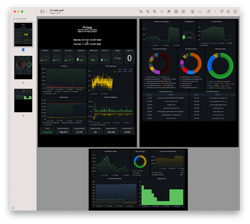
Task: Click the printer icon in the toolbar
Action: tap(169, 12)
